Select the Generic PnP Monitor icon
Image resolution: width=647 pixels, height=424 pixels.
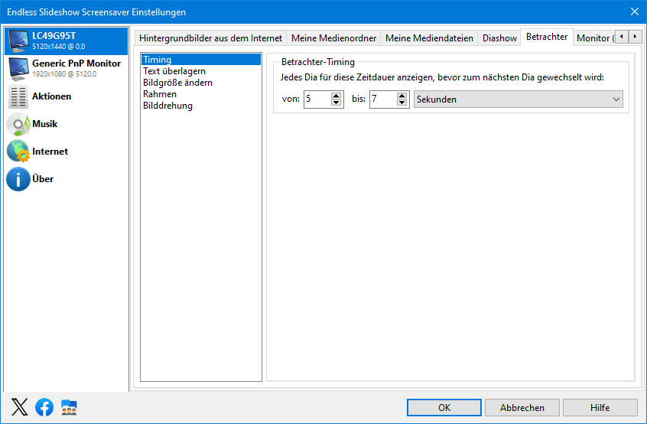18,69
